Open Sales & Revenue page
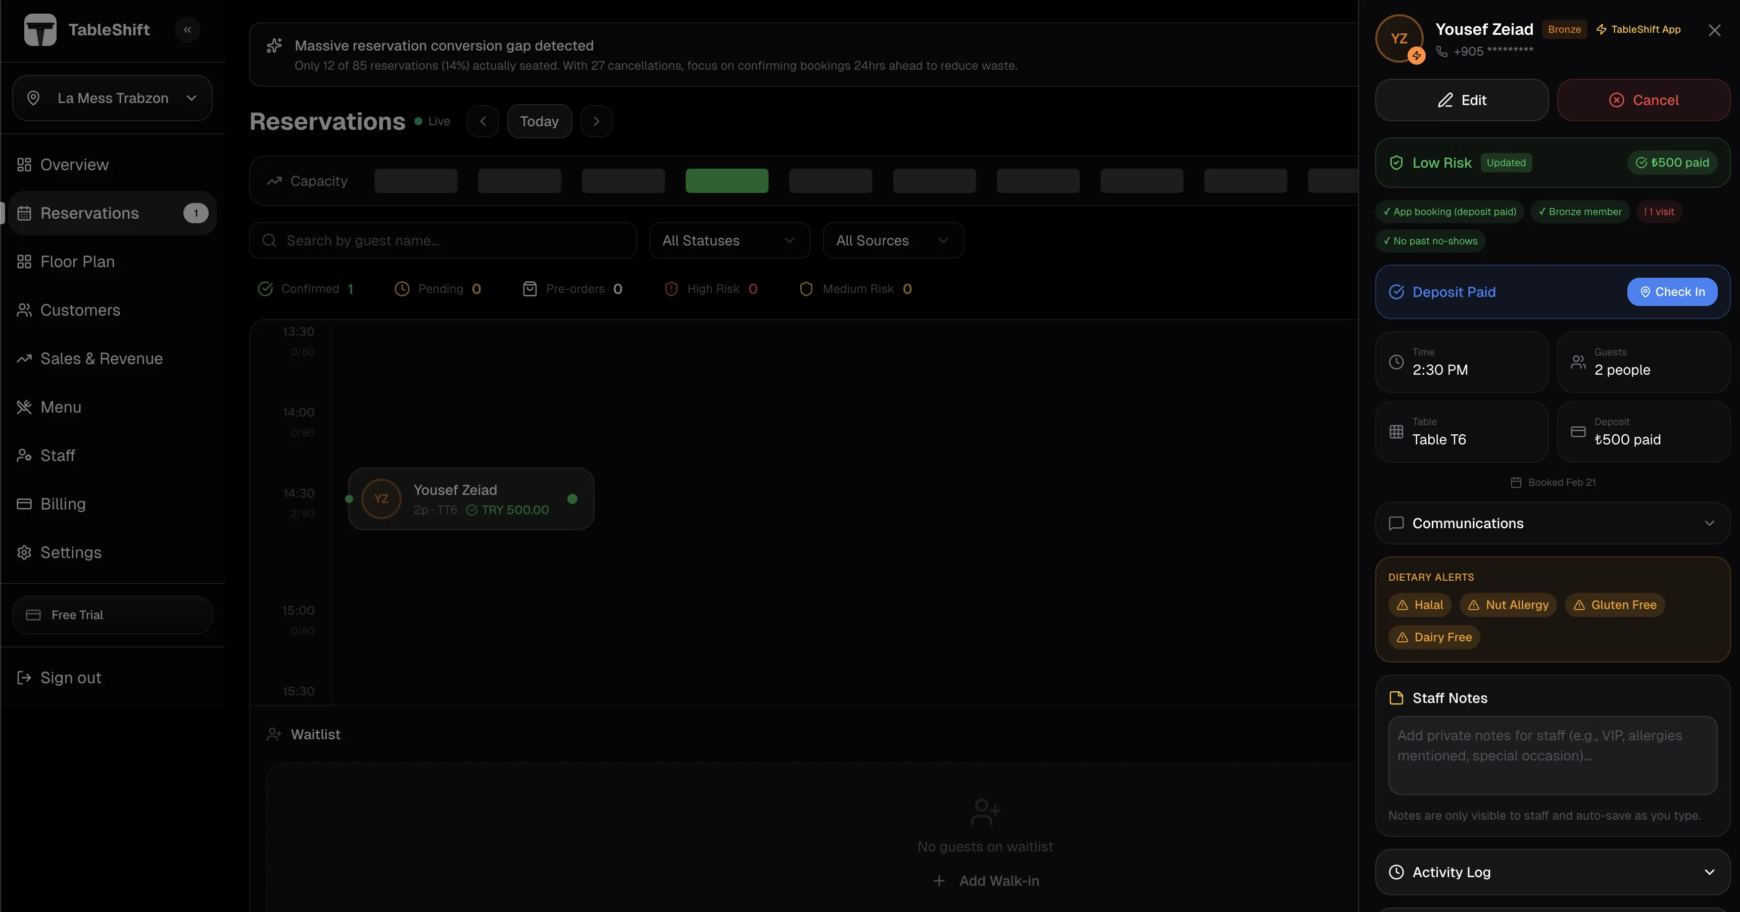The width and height of the screenshot is (1740, 912). 102,359
